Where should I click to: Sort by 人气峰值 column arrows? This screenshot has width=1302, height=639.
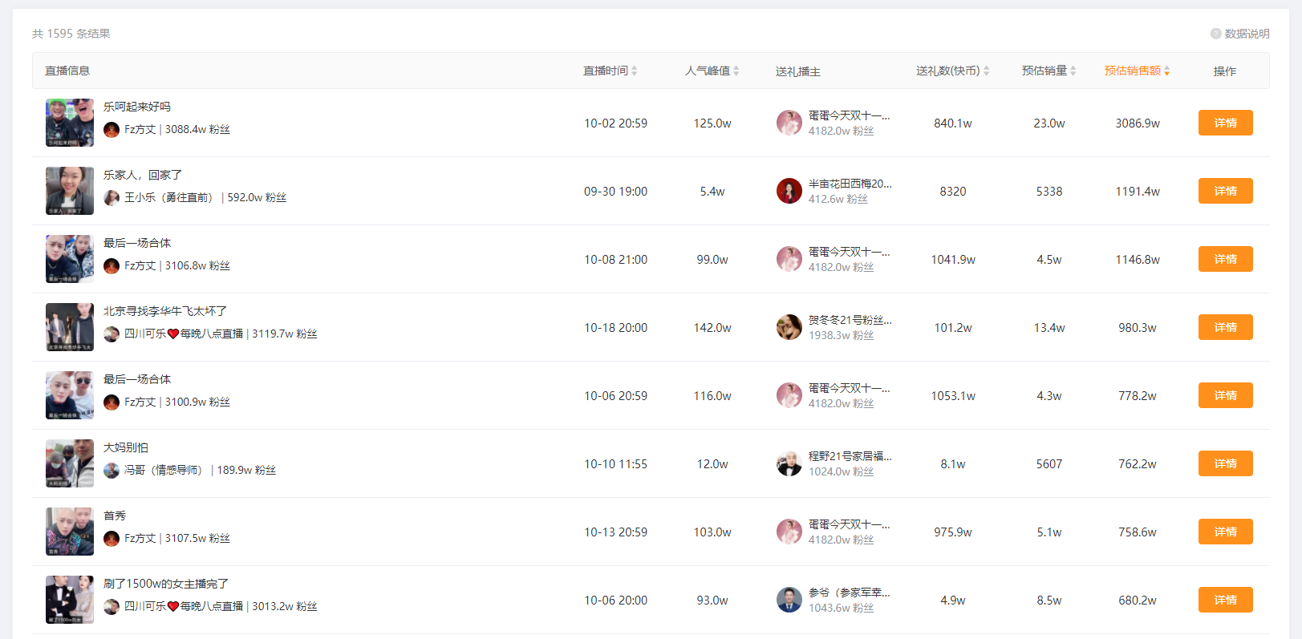pyautogui.click(x=736, y=71)
